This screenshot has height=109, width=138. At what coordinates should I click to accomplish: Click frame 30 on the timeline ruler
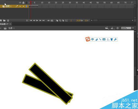[x=70, y=3]
